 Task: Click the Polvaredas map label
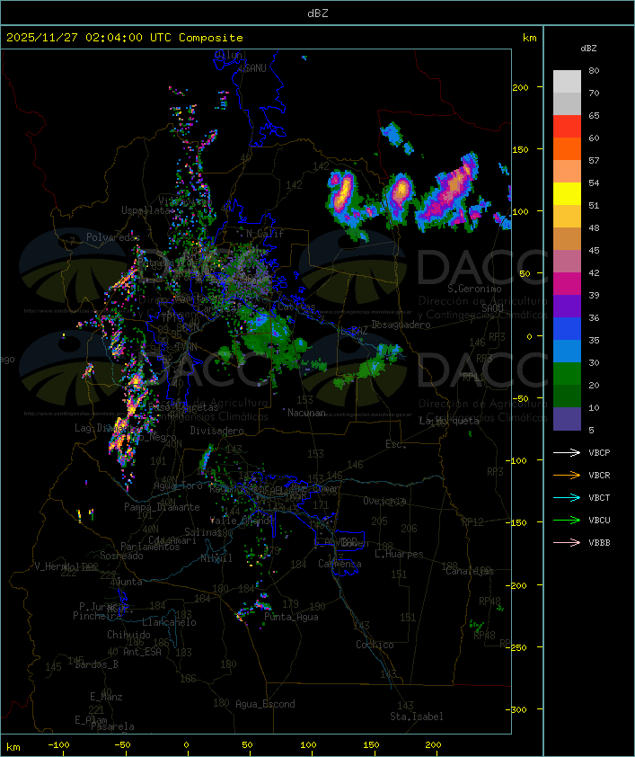[113, 237]
